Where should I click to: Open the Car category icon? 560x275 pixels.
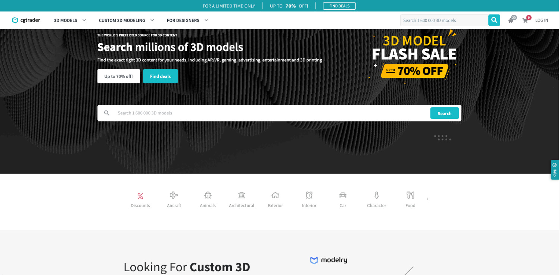[x=343, y=195]
